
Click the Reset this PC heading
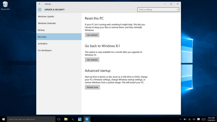(94, 18)
